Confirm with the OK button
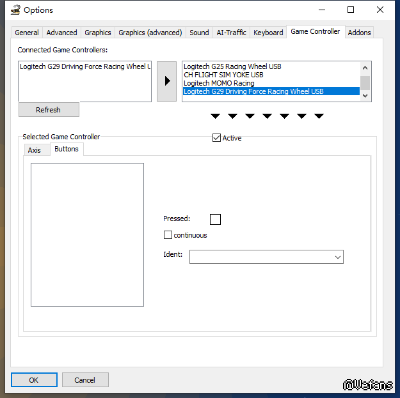This screenshot has height=398, width=400. pos(34,380)
